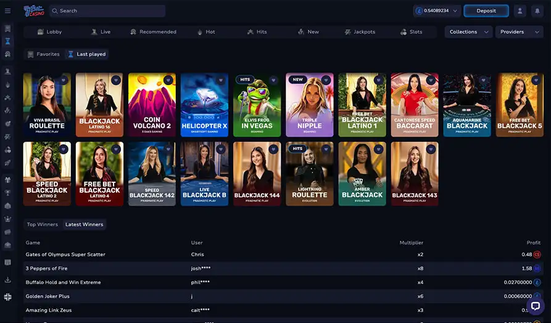Open the bookmark favorites icon in left sidebar

click(8, 28)
